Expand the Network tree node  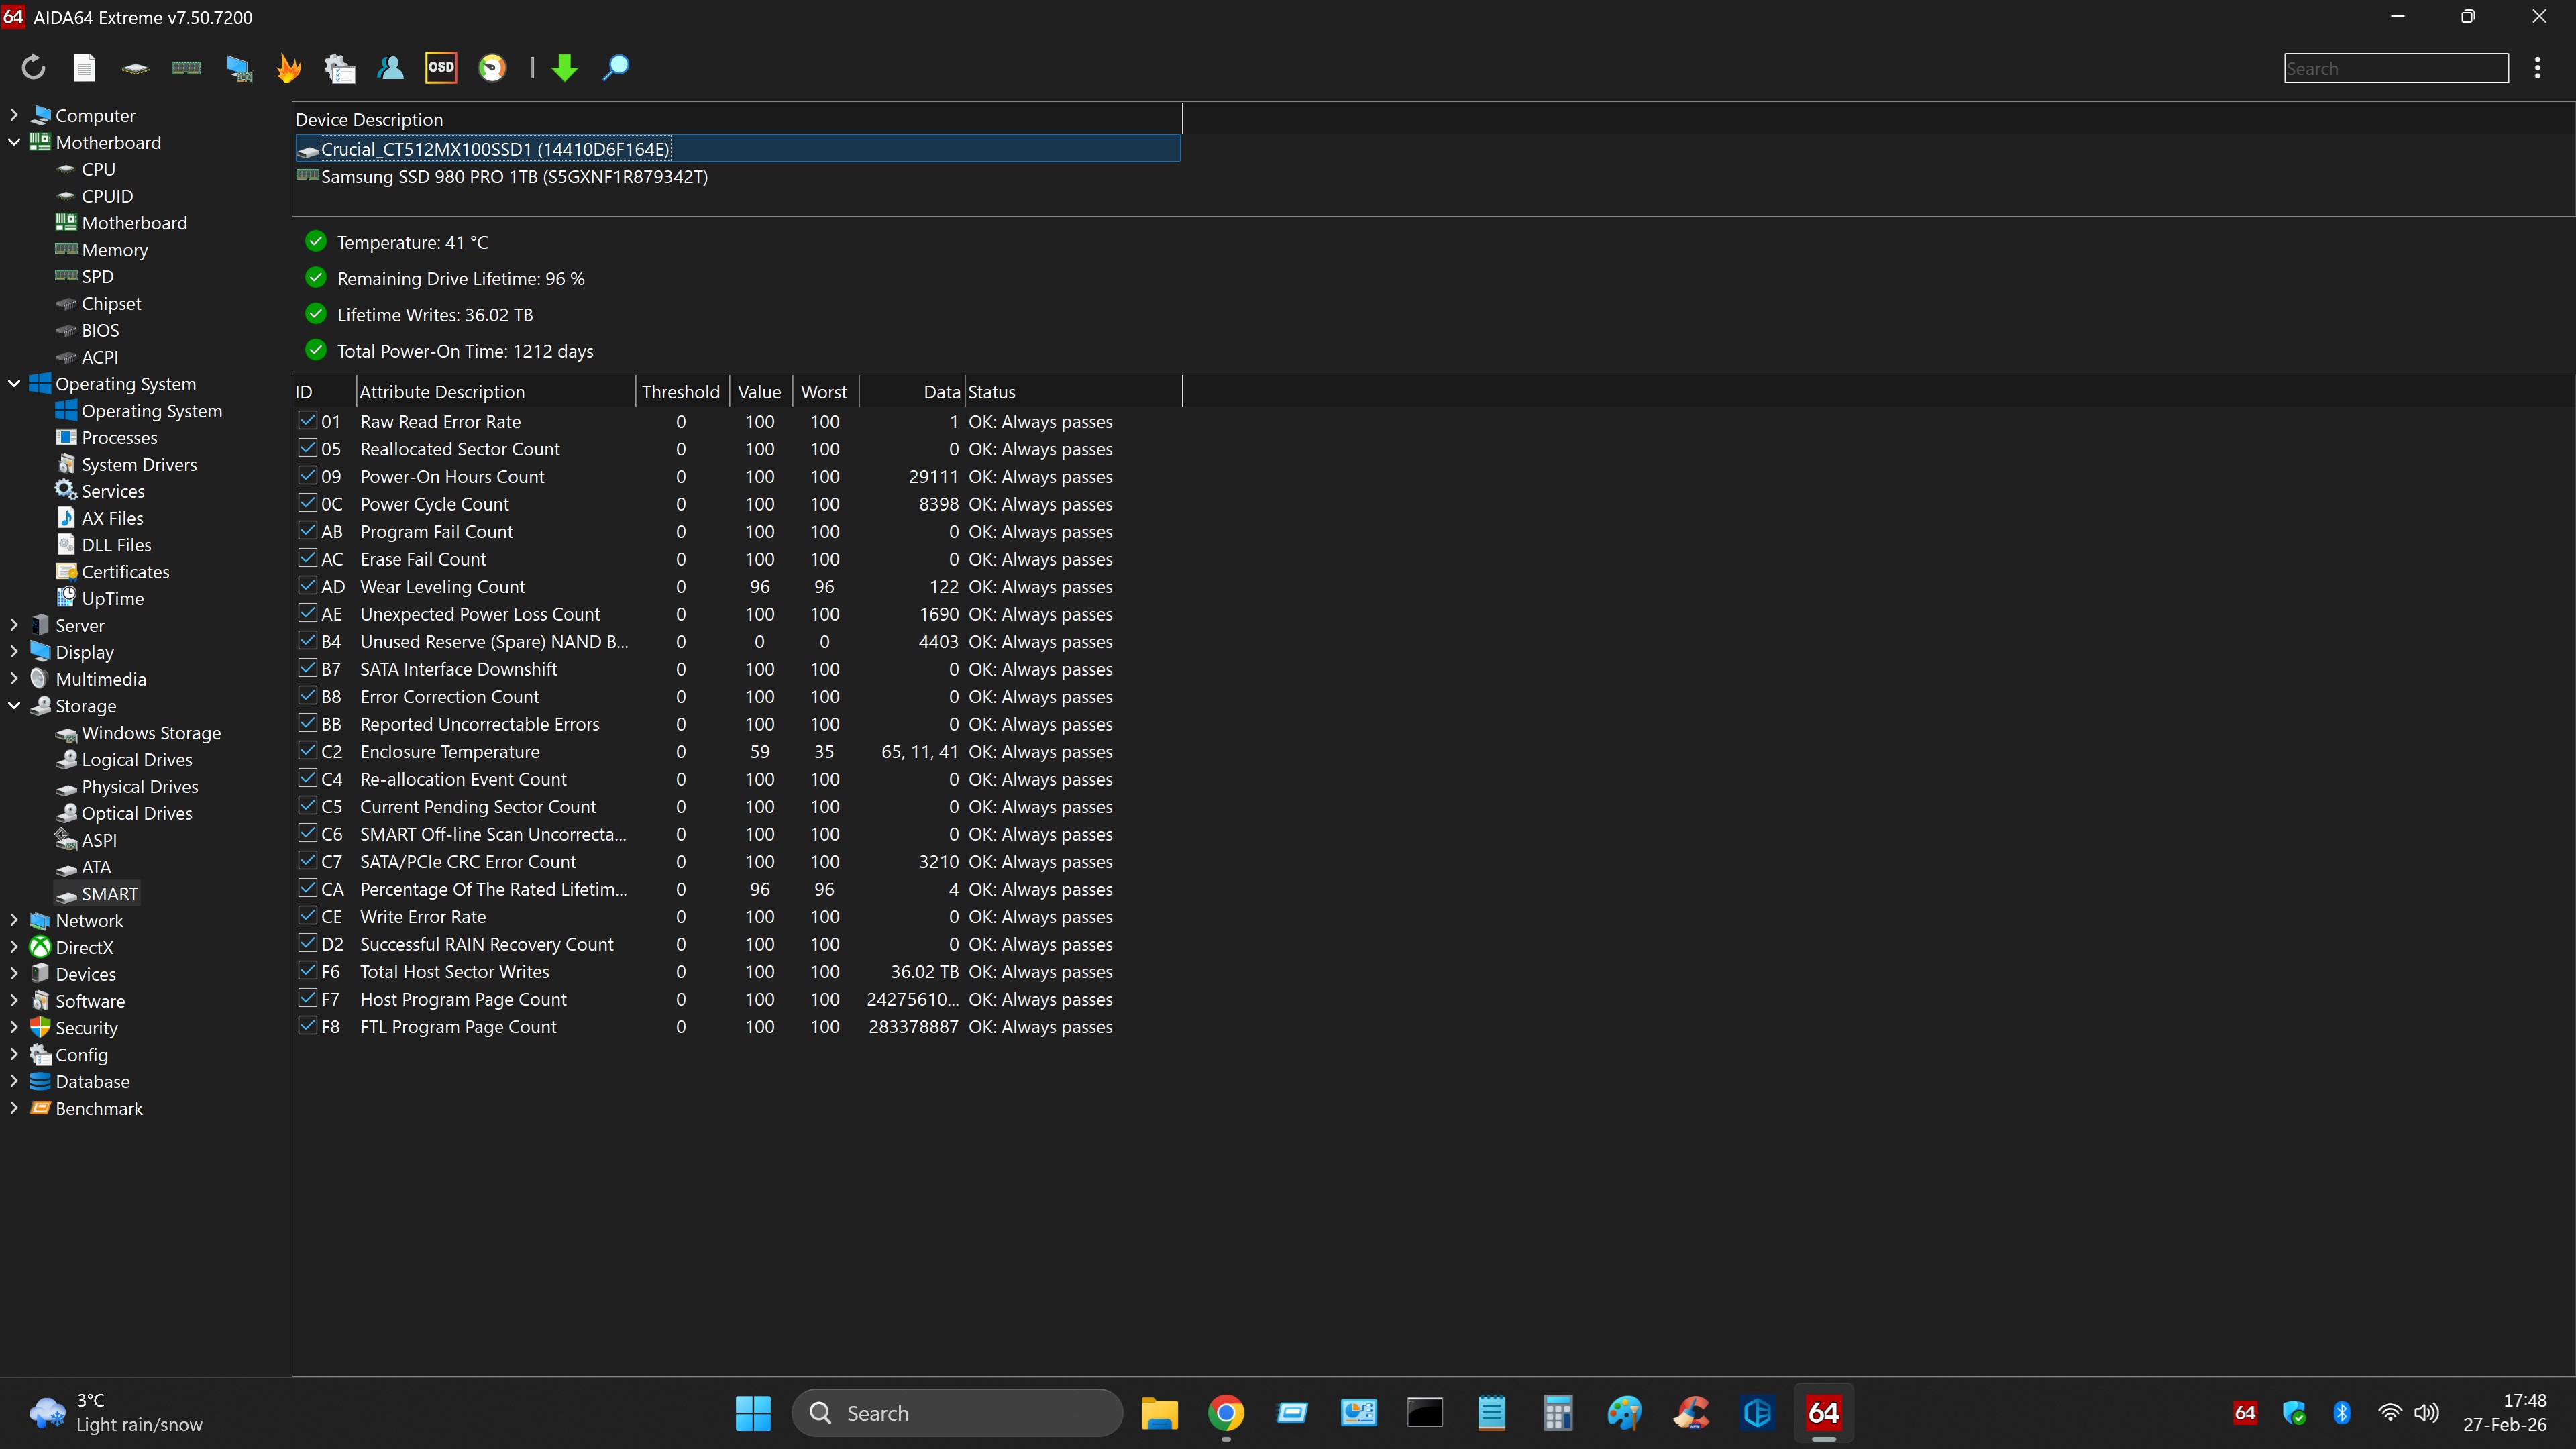pos(14,920)
